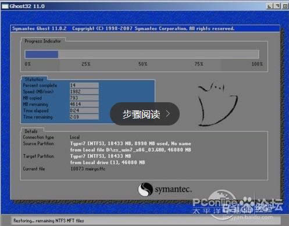Click the Time remaining label
This screenshot has width=289, height=226.
tap(38, 117)
